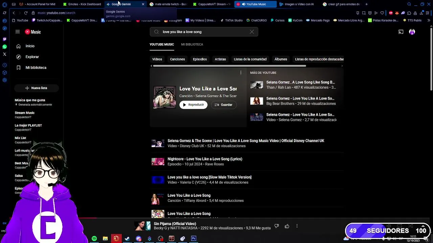Select YOUTUBE MUSIC tab
Viewport: 433px width, 243px height.
[x=162, y=44]
